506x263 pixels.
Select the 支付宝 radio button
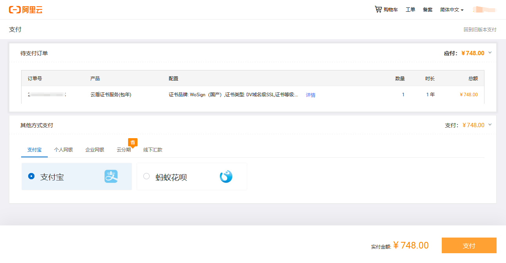pyautogui.click(x=31, y=176)
